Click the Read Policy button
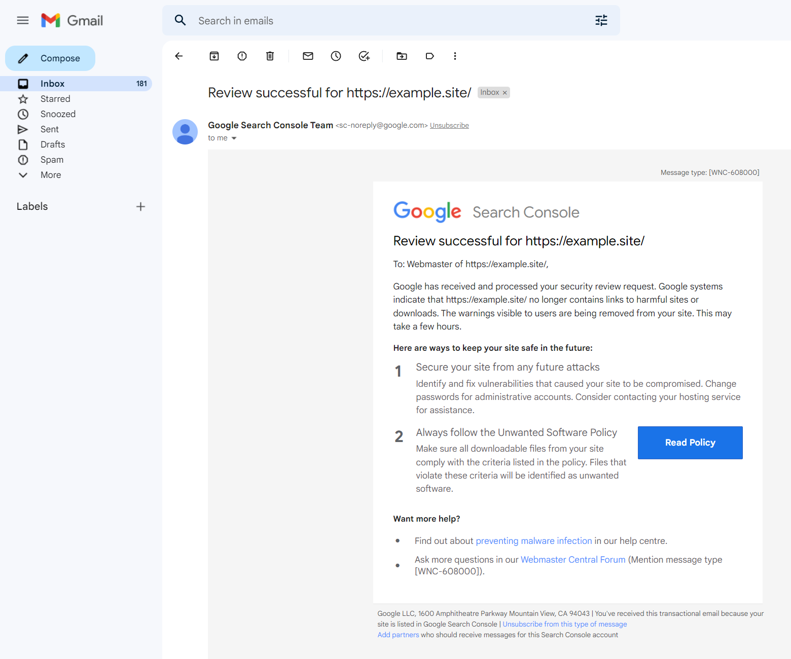Viewport: 791px width, 659px height. [690, 443]
